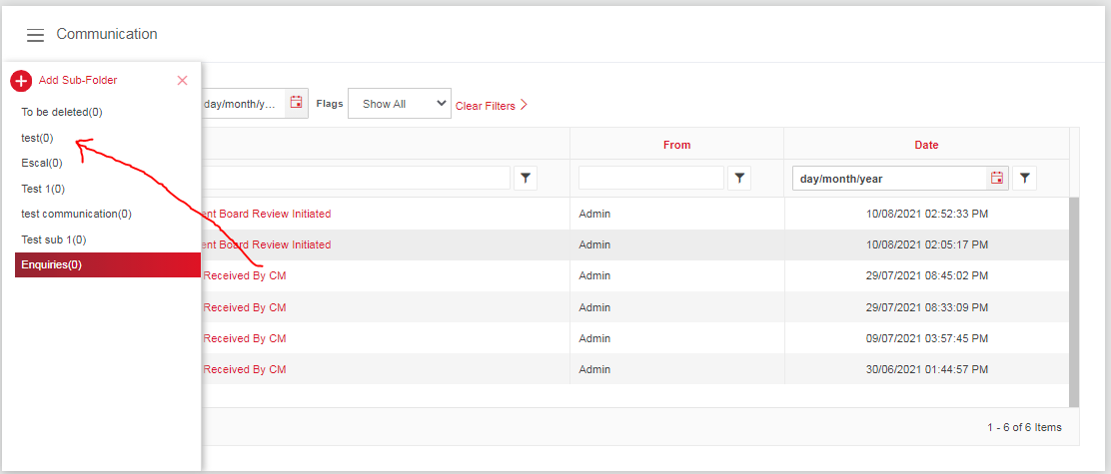The width and height of the screenshot is (1111, 474).
Task: Click the red plus Add Sub-Folder icon
Action: tap(21, 81)
